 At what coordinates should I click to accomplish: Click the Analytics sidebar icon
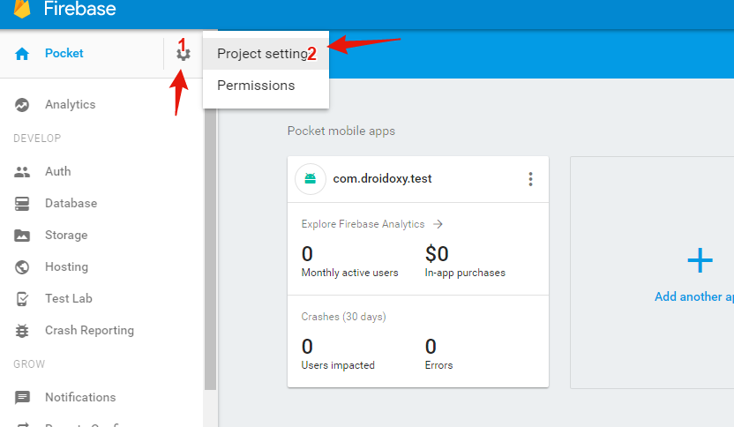point(23,105)
